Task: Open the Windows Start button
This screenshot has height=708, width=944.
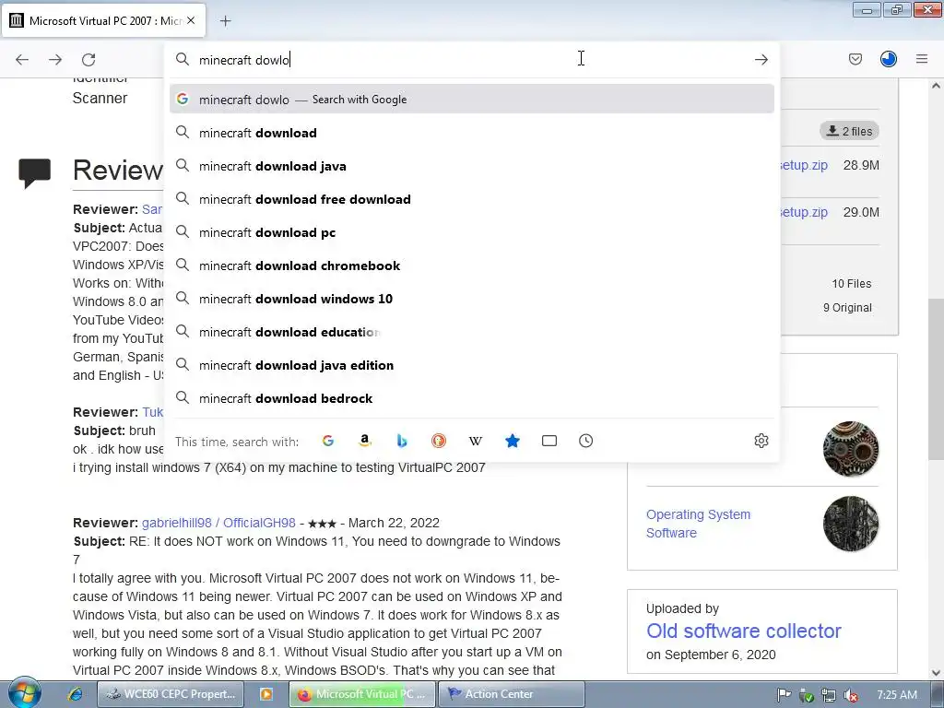Action: click(x=23, y=693)
